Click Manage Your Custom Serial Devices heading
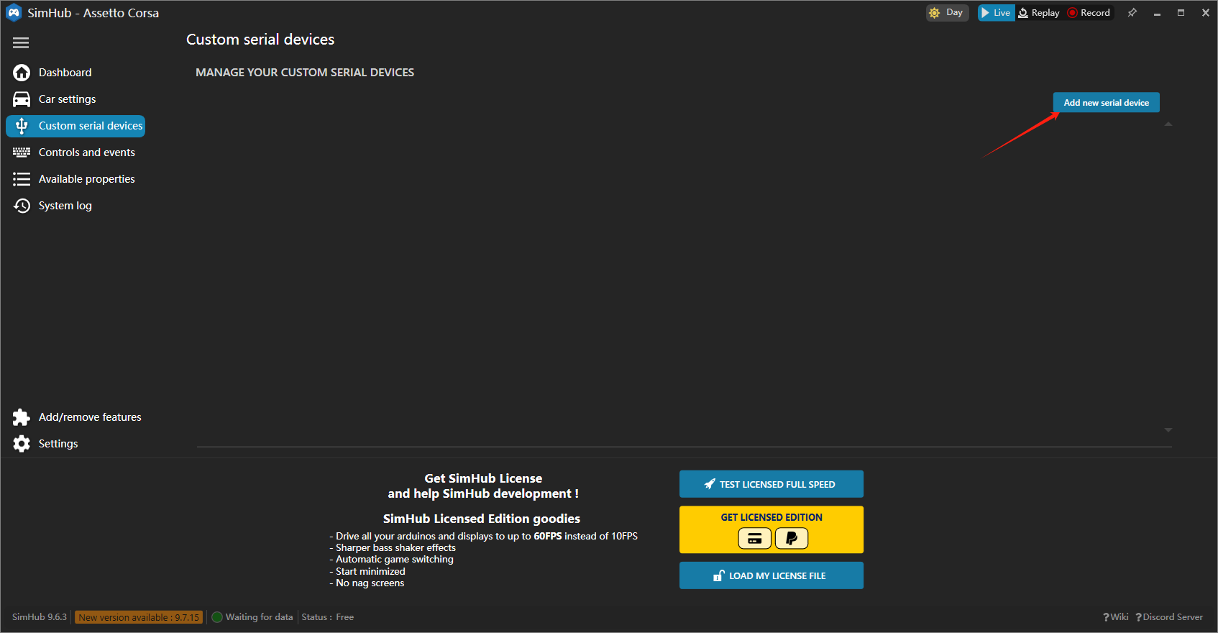The image size is (1218, 633). (305, 73)
